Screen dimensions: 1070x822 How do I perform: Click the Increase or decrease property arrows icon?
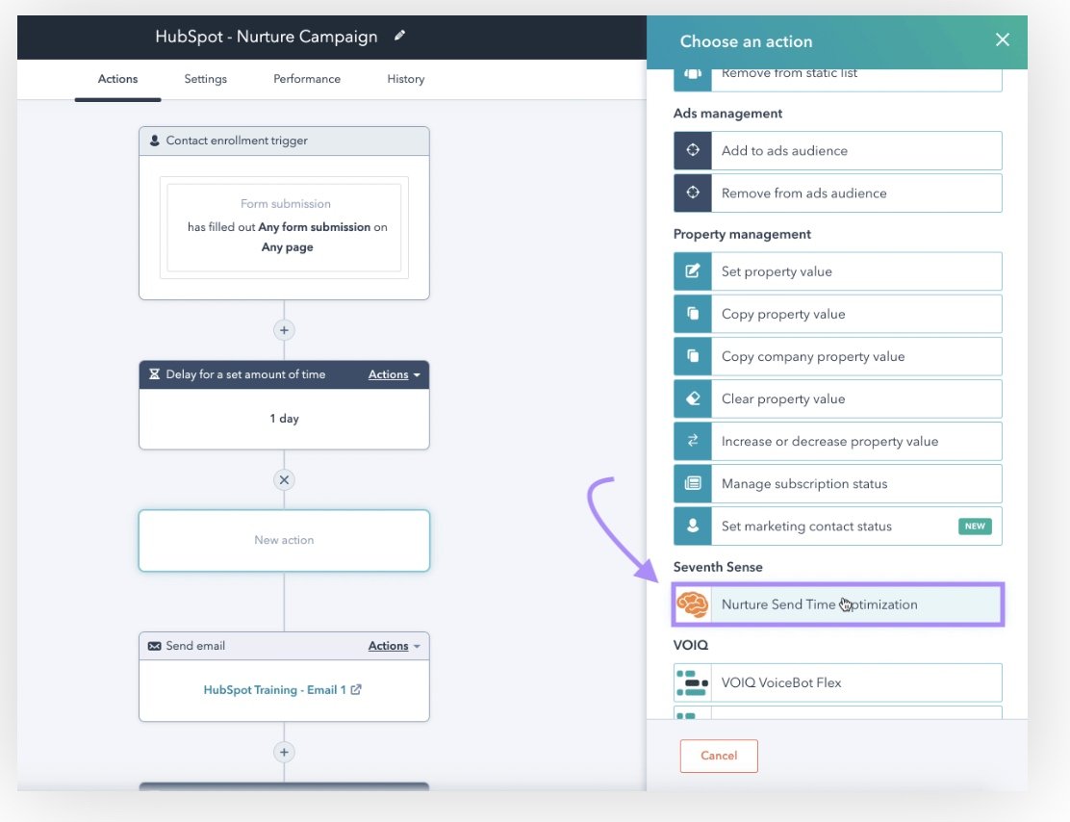point(693,441)
